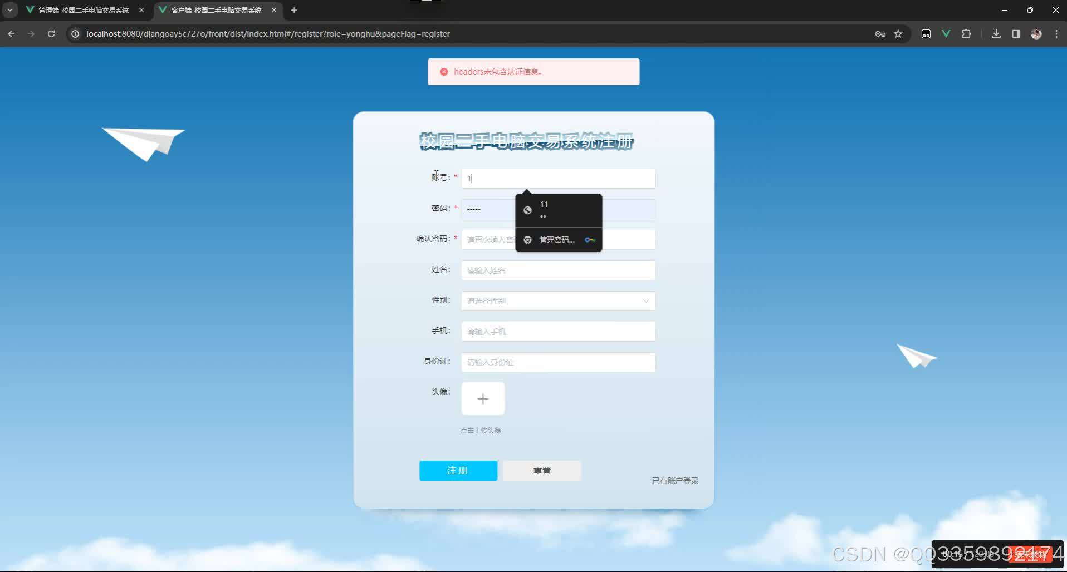Switch to the 管理端-校园二手电脑交易系统 tab
This screenshot has width=1067, height=572.
[x=84, y=10]
